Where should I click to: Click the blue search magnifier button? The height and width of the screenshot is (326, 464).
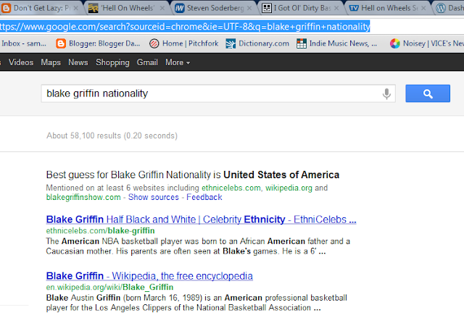point(428,93)
